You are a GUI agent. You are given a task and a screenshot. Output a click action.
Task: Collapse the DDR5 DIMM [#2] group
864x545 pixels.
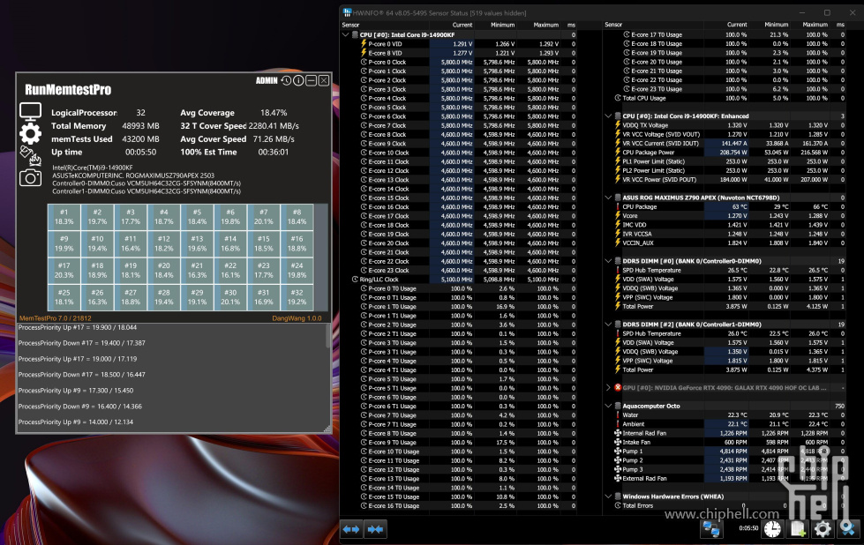608,325
